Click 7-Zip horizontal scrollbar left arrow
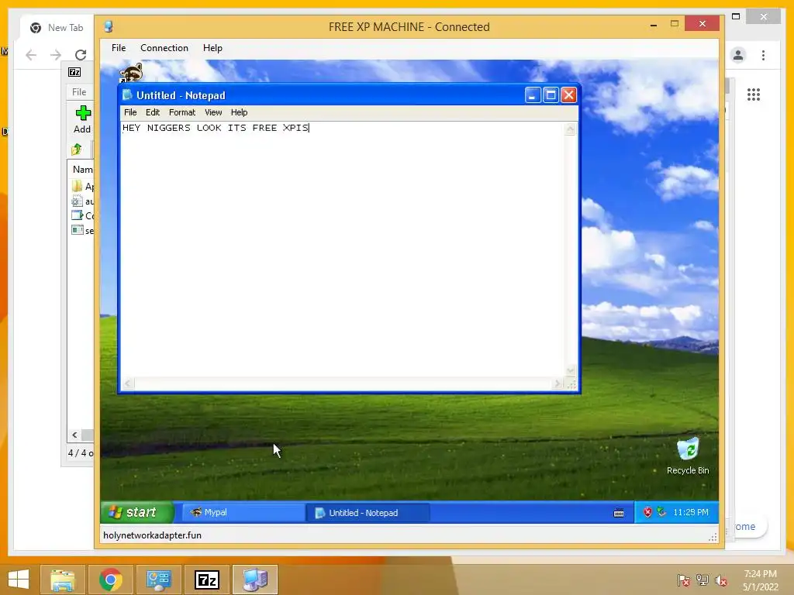This screenshot has width=794, height=595. pyautogui.click(x=75, y=435)
